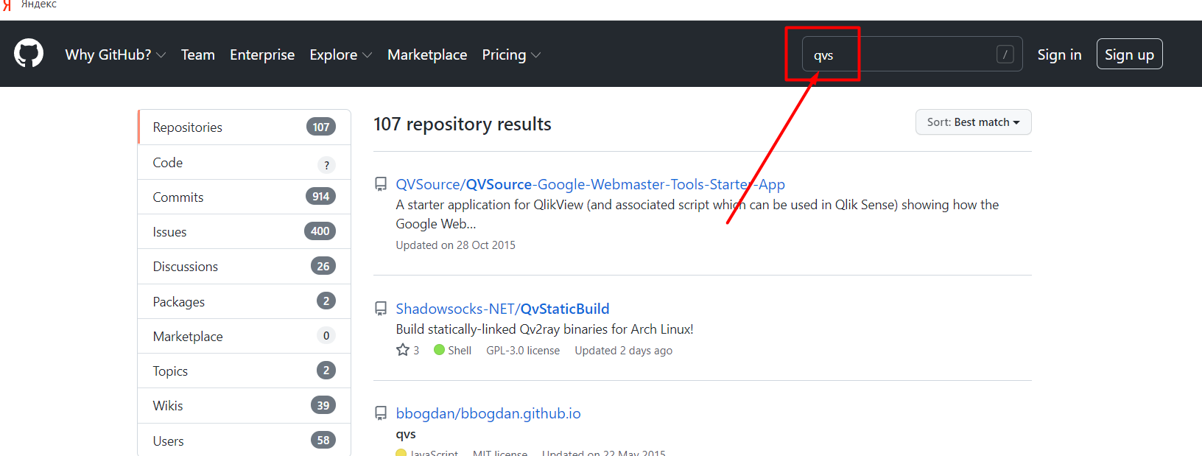The image size is (1202, 456).
Task: Click the repository icon beside QVSource result
Action: pyautogui.click(x=381, y=184)
